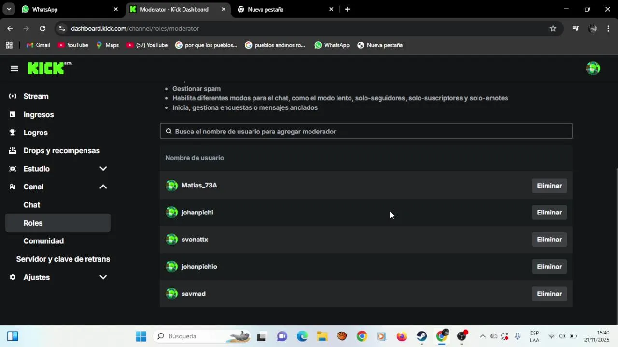Collapse the Canal chevron

103,187
